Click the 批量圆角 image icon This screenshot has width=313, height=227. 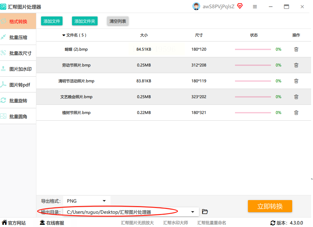tap(3, 116)
